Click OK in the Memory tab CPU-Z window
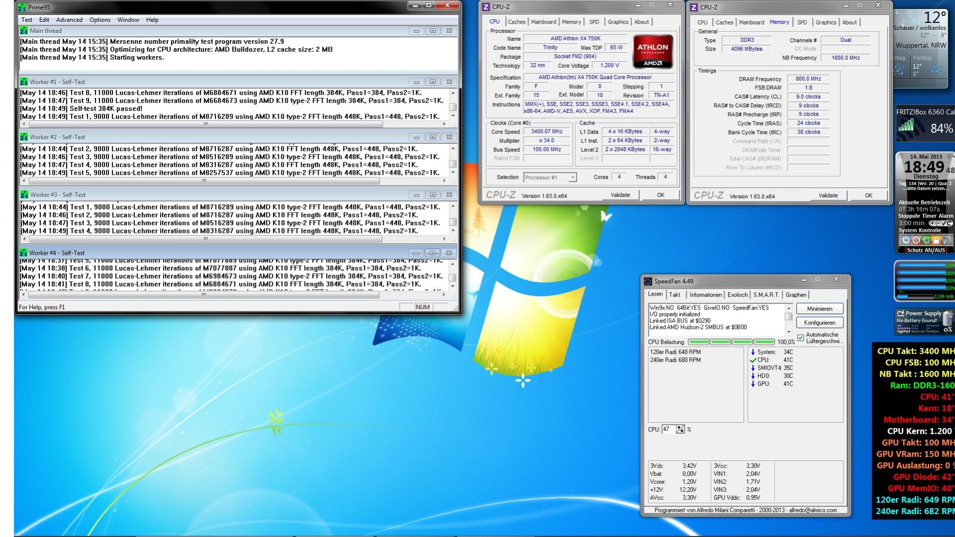 pyautogui.click(x=868, y=196)
